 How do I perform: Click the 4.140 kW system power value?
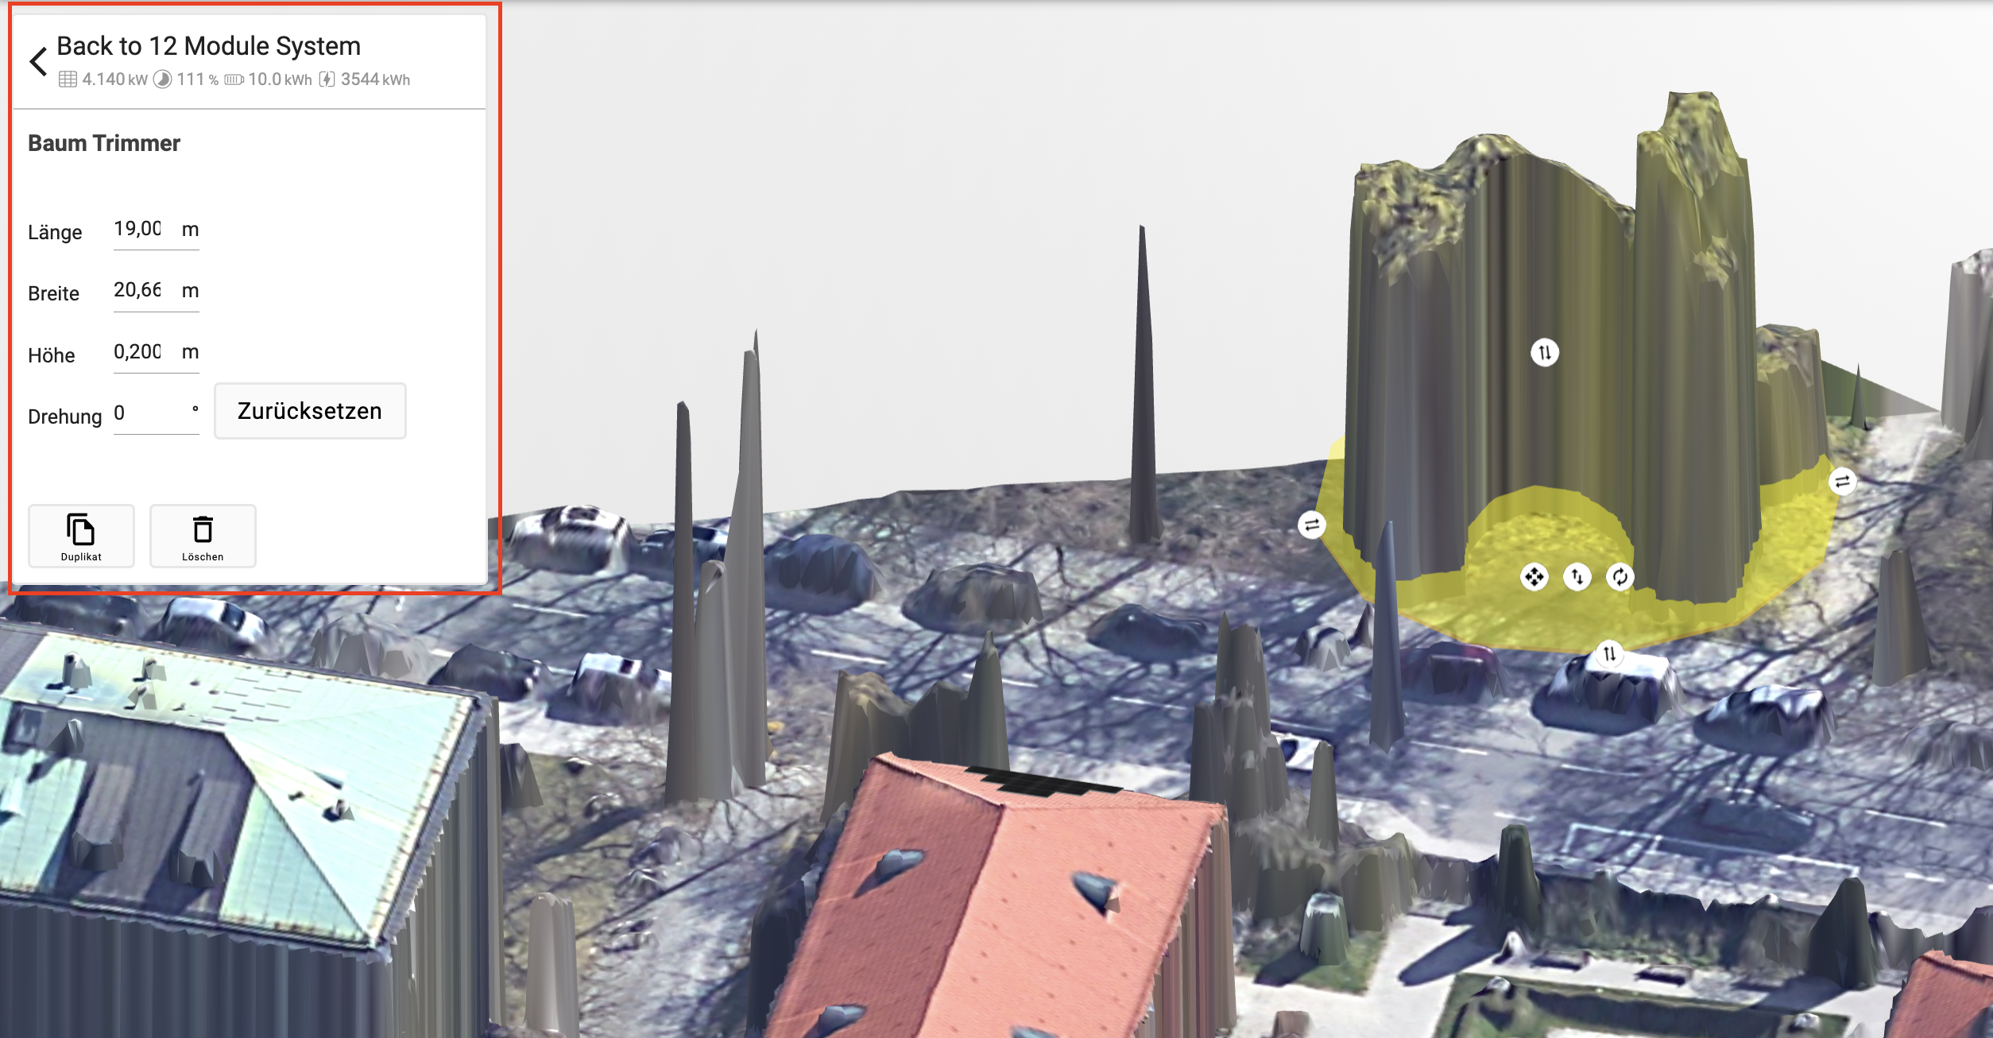tap(114, 79)
